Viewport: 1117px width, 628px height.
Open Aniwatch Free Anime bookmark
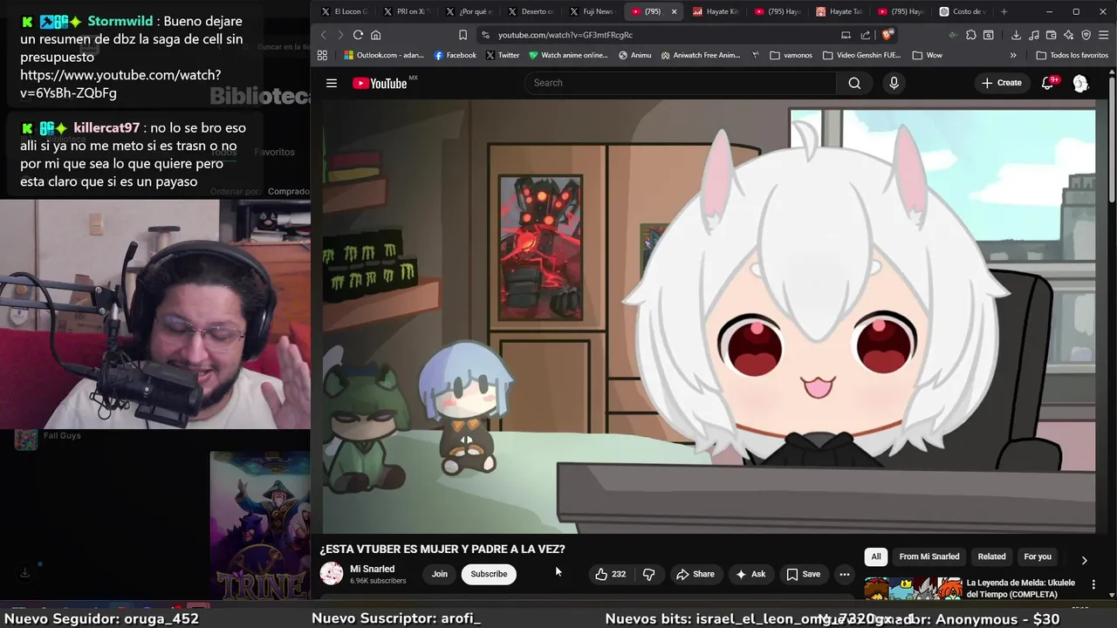pyautogui.click(x=701, y=55)
